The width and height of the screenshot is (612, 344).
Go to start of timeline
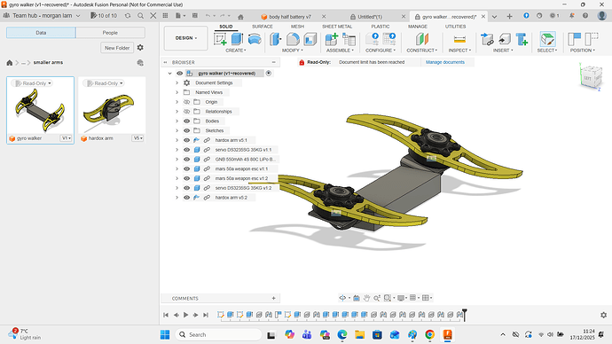click(x=166, y=315)
